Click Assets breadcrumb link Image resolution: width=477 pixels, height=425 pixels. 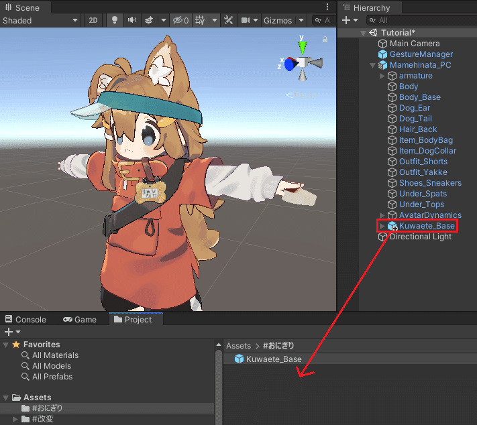point(239,346)
